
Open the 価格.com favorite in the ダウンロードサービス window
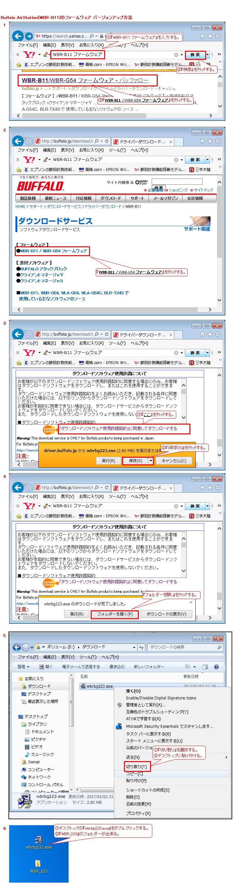pyautogui.click(x=104, y=170)
